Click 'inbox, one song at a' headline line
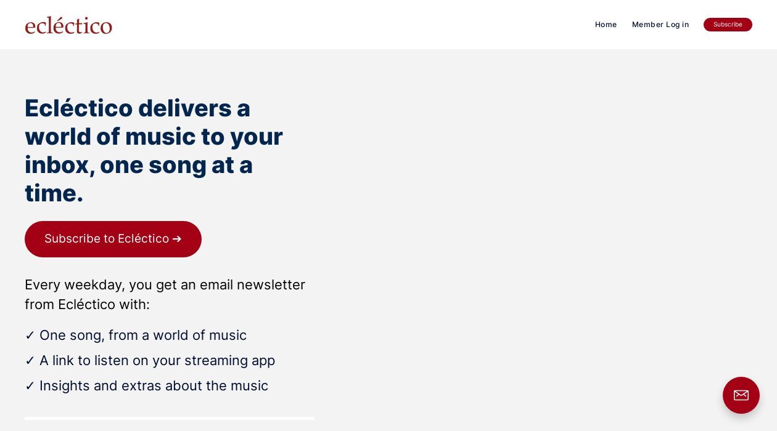The width and height of the screenshot is (777, 431). click(x=139, y=165)
